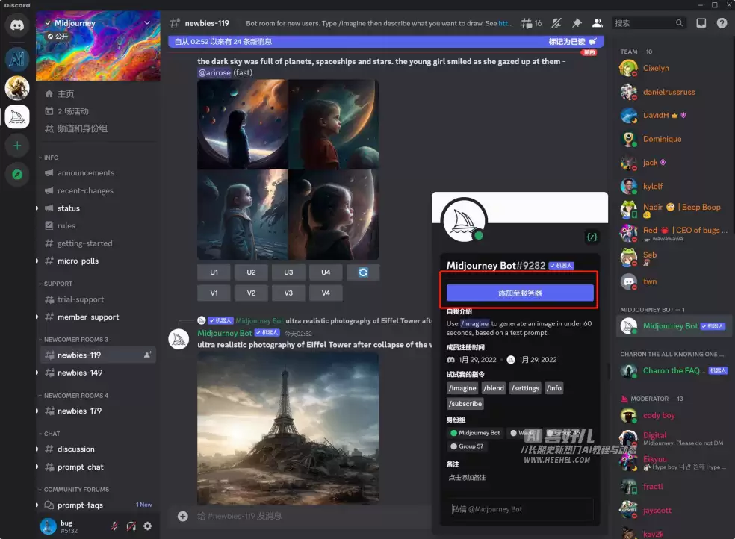Open Discord home direct messages icon
Viewport: 735px width, 539px height.
click(17, 25)
